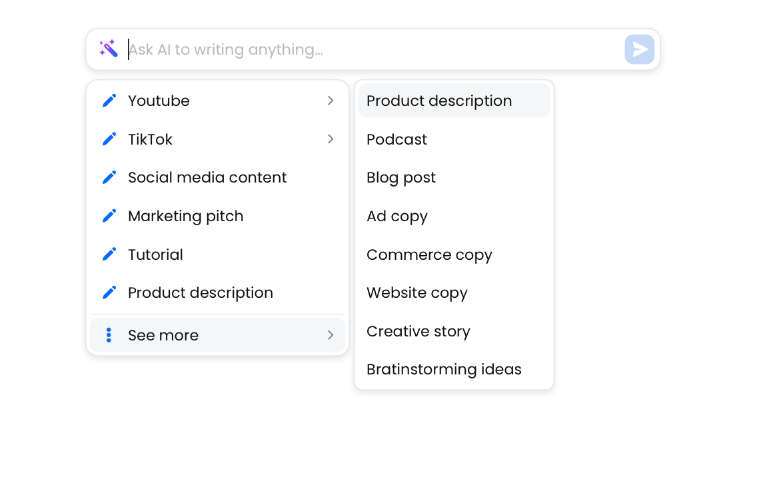The height and width of the screenshot is (489, 773).
Task: Click pencil icon next to Social media content
Action: coord(109,177)
